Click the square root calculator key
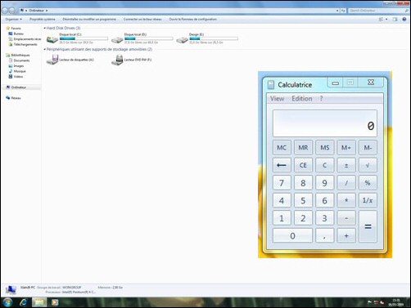Screen dimensions: 411x308 (368, 165)
